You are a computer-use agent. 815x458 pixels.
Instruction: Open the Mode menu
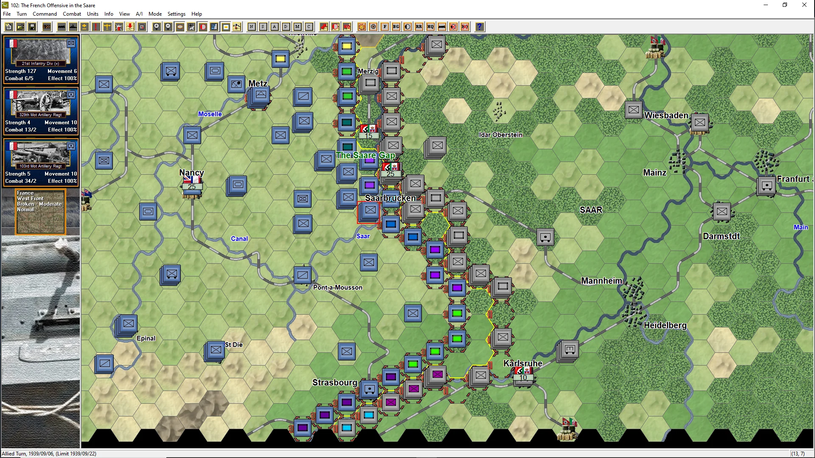(x=155, y=14)
